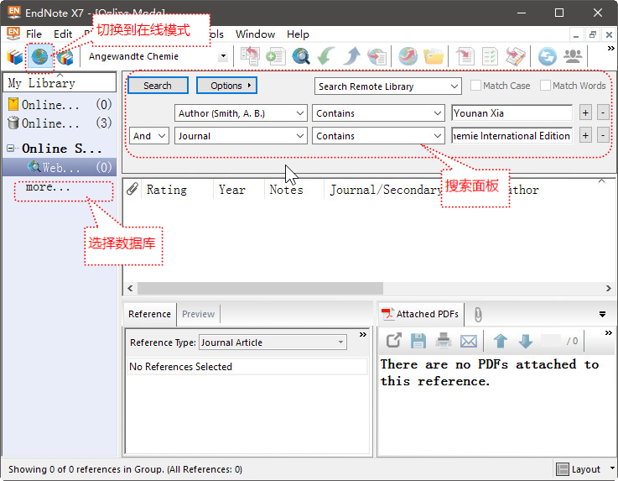Open output style Angewandte Chemie dropdown

pos(224,56)
